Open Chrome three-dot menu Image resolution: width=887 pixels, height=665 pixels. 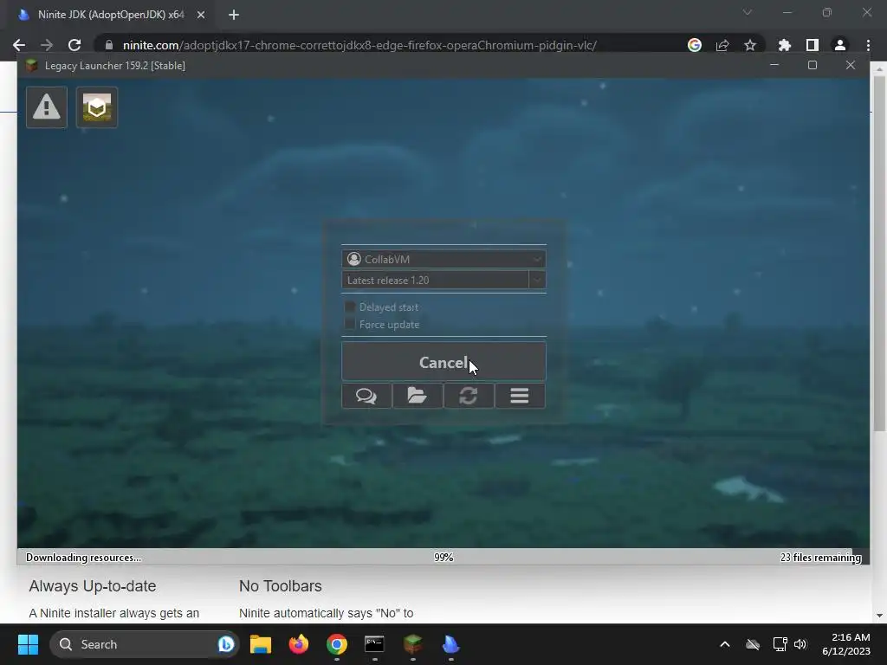click(x=868, y=45)
